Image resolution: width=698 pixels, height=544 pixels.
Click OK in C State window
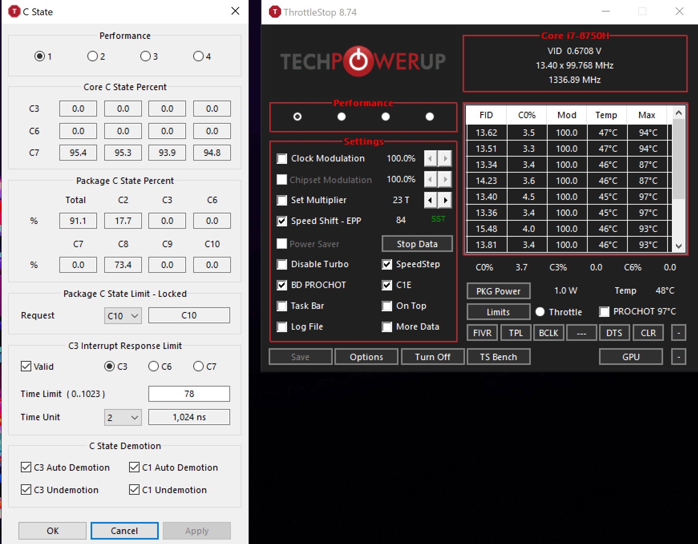[53, 531]
